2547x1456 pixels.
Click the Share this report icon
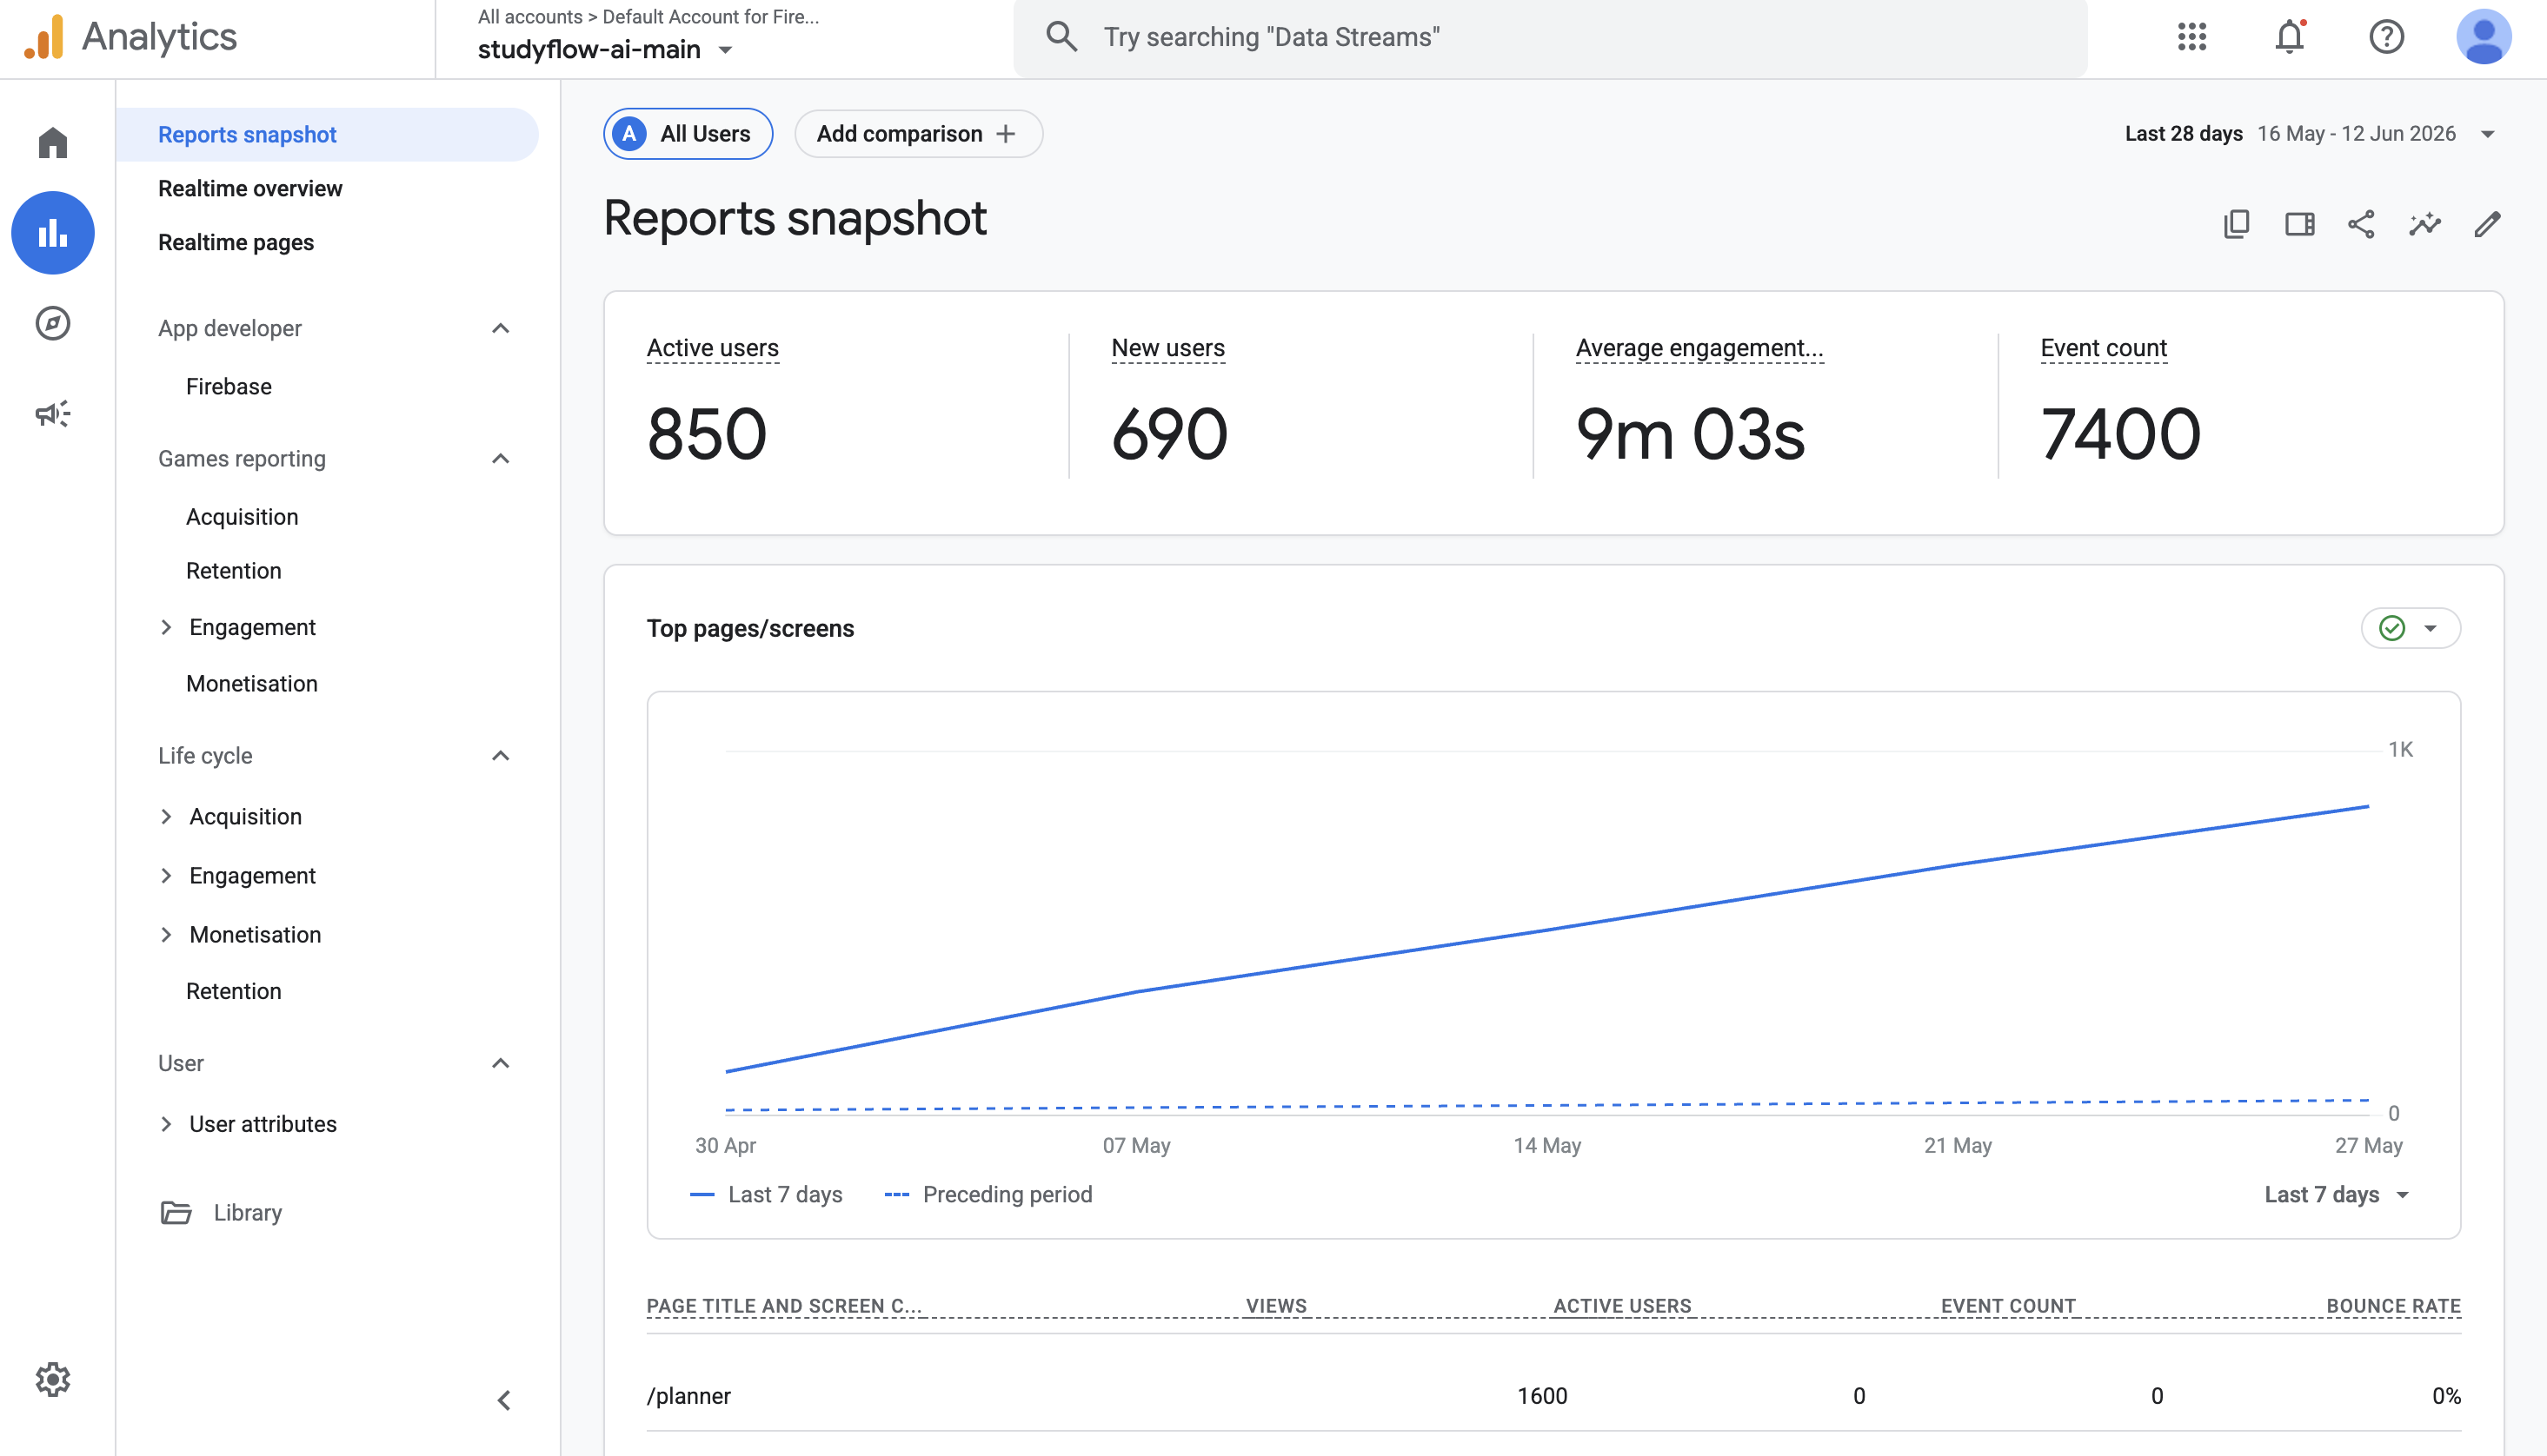(2361, 224)
